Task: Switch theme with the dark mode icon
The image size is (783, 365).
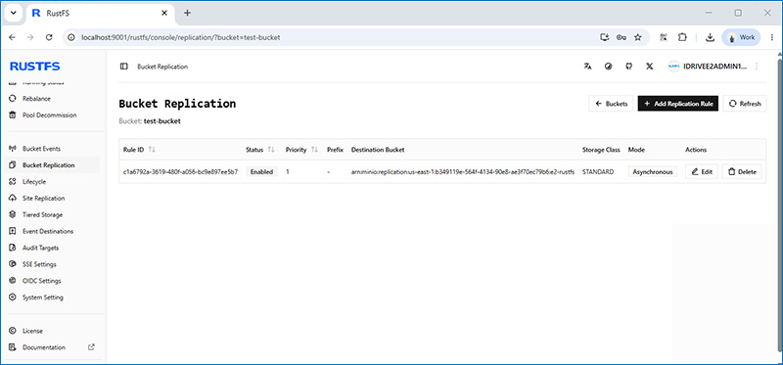Action: click(x=608, y=66)
